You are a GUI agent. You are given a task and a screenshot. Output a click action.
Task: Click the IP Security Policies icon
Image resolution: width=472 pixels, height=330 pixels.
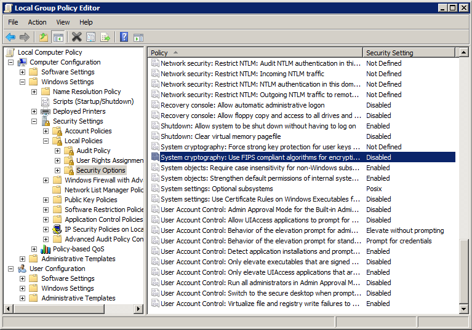pyautogui.click(x=57, y=229)
